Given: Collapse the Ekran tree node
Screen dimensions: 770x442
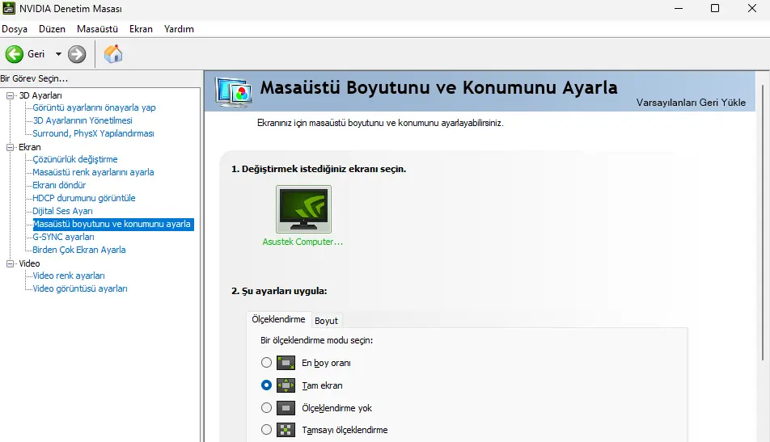Looking at the screenshot, I should pyautogui.click(x=10, y=147).
